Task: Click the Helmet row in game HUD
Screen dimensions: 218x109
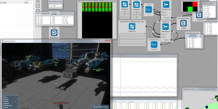Action: click(11, 99)
